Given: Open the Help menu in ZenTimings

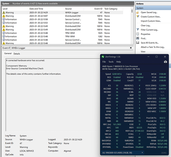Looking at the screenshot, I should 119,62.
